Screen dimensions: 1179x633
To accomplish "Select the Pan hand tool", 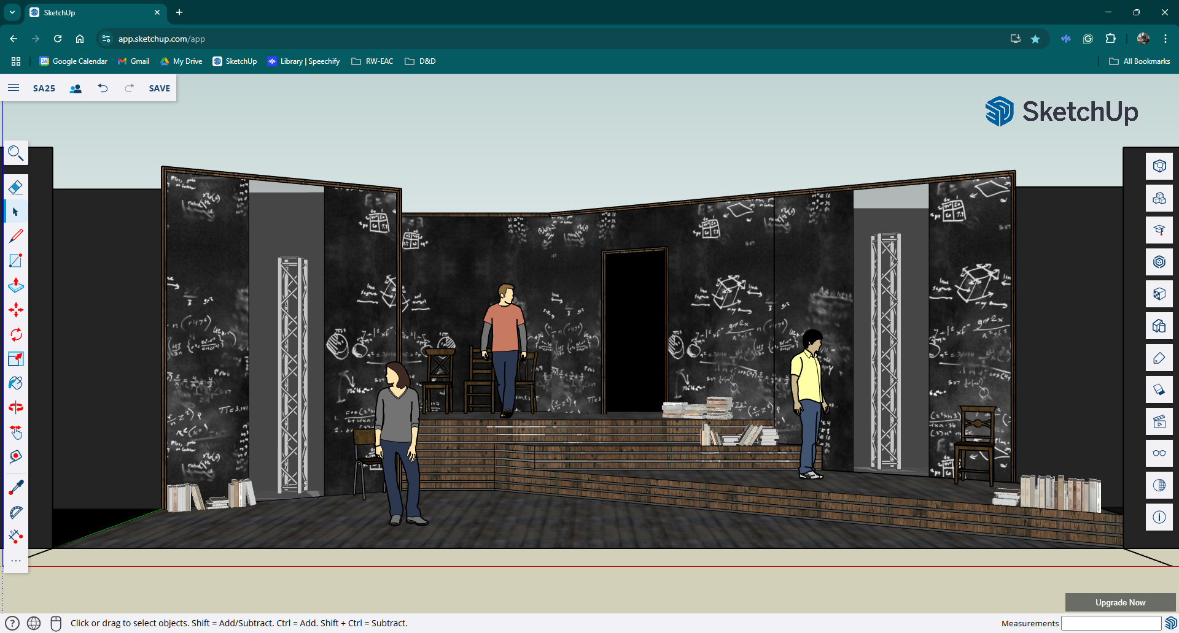I will (16, 432).
